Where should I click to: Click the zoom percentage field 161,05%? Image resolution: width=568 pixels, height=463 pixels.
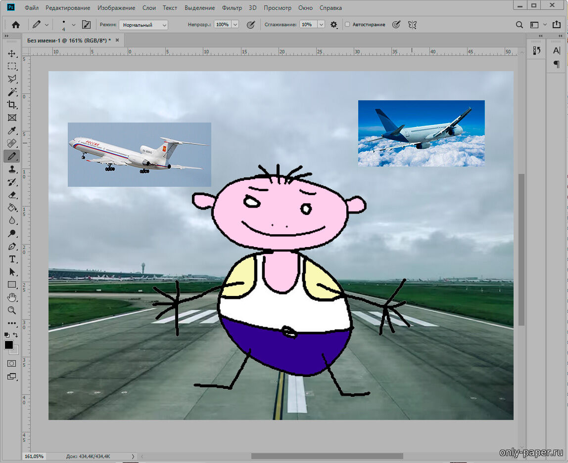pos(34,456)
